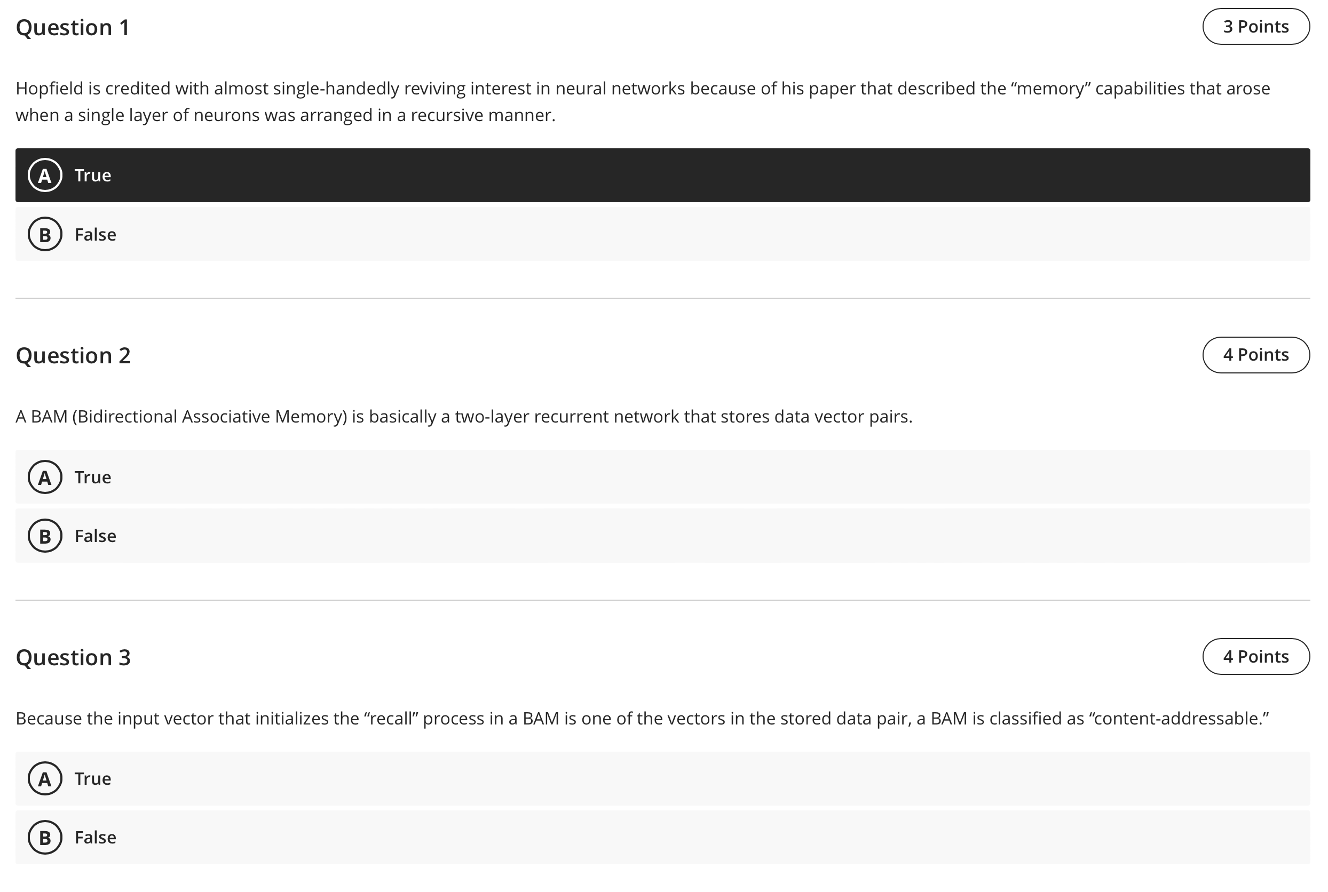Click the Question 3 heading
The height and width of the screenshot is (892, 1328).
click(x=74, y=657)
